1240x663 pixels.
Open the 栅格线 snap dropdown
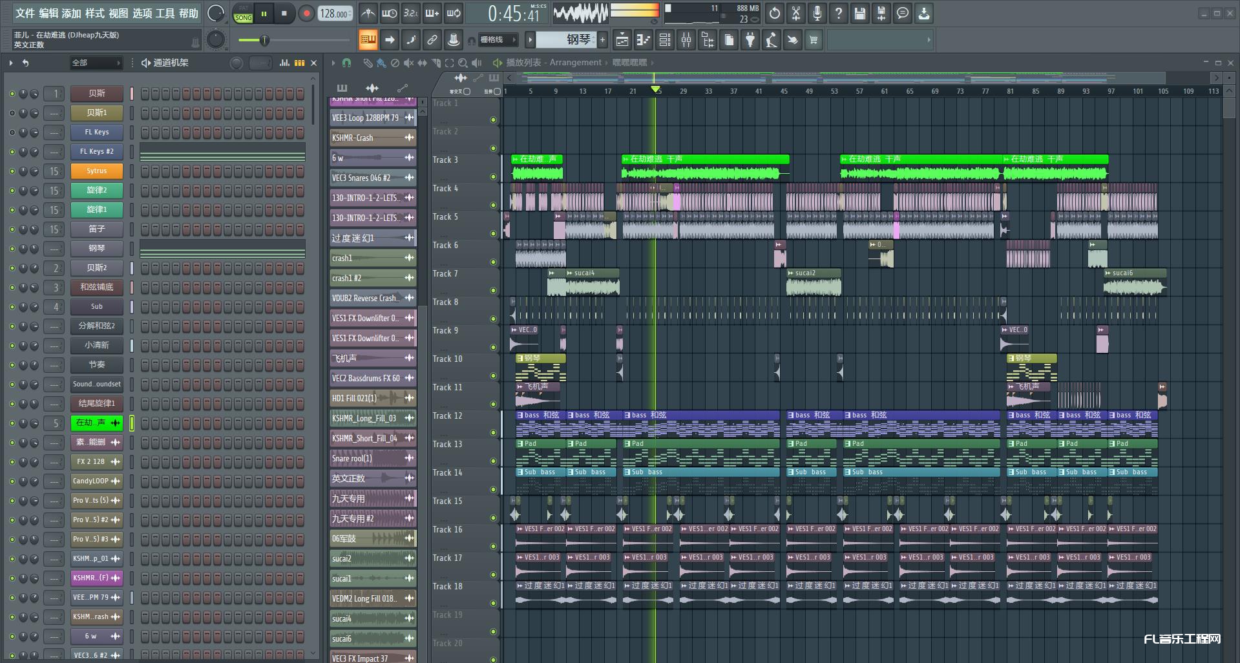pyautogui.click(x=499, y=40)
